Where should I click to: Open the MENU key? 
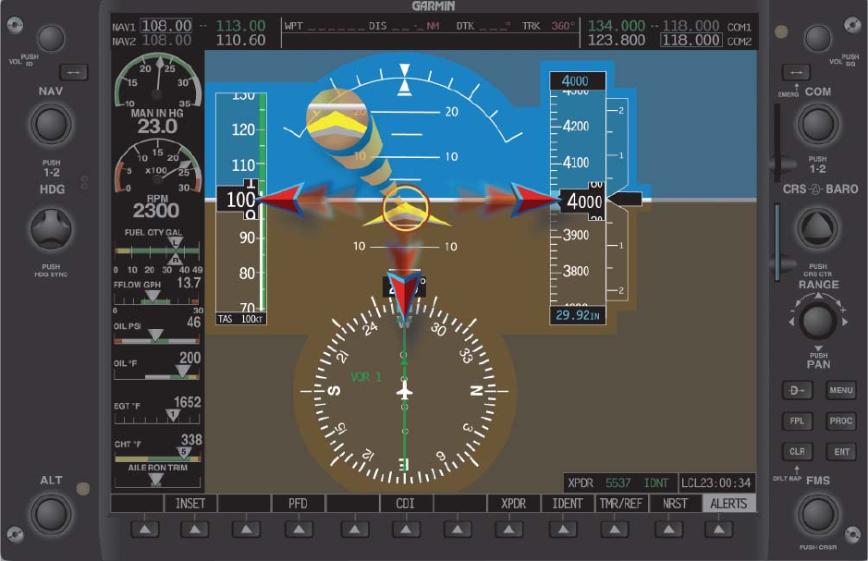click(841, 390)
